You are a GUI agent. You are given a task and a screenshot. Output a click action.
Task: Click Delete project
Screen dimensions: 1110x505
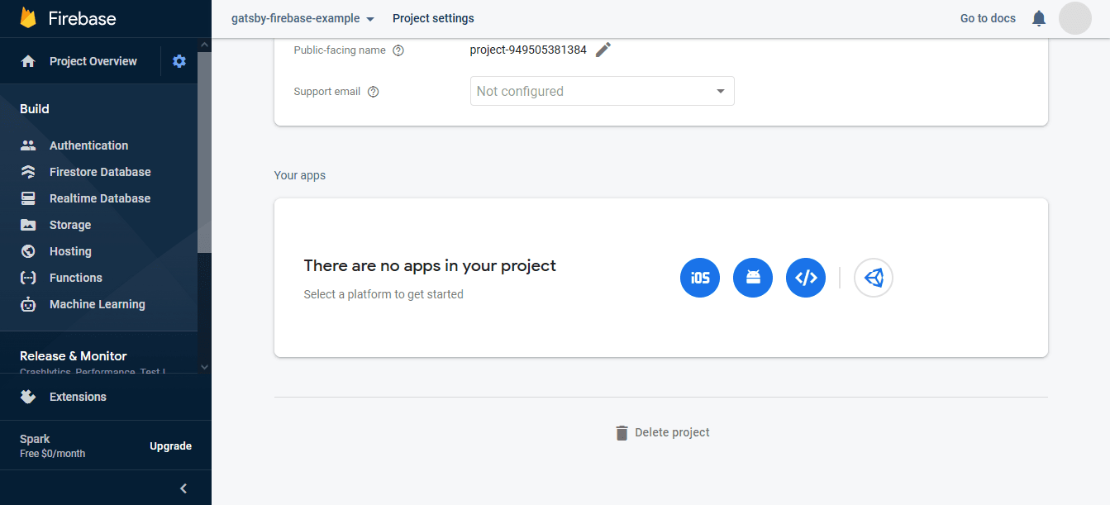[x=672, y=432]
